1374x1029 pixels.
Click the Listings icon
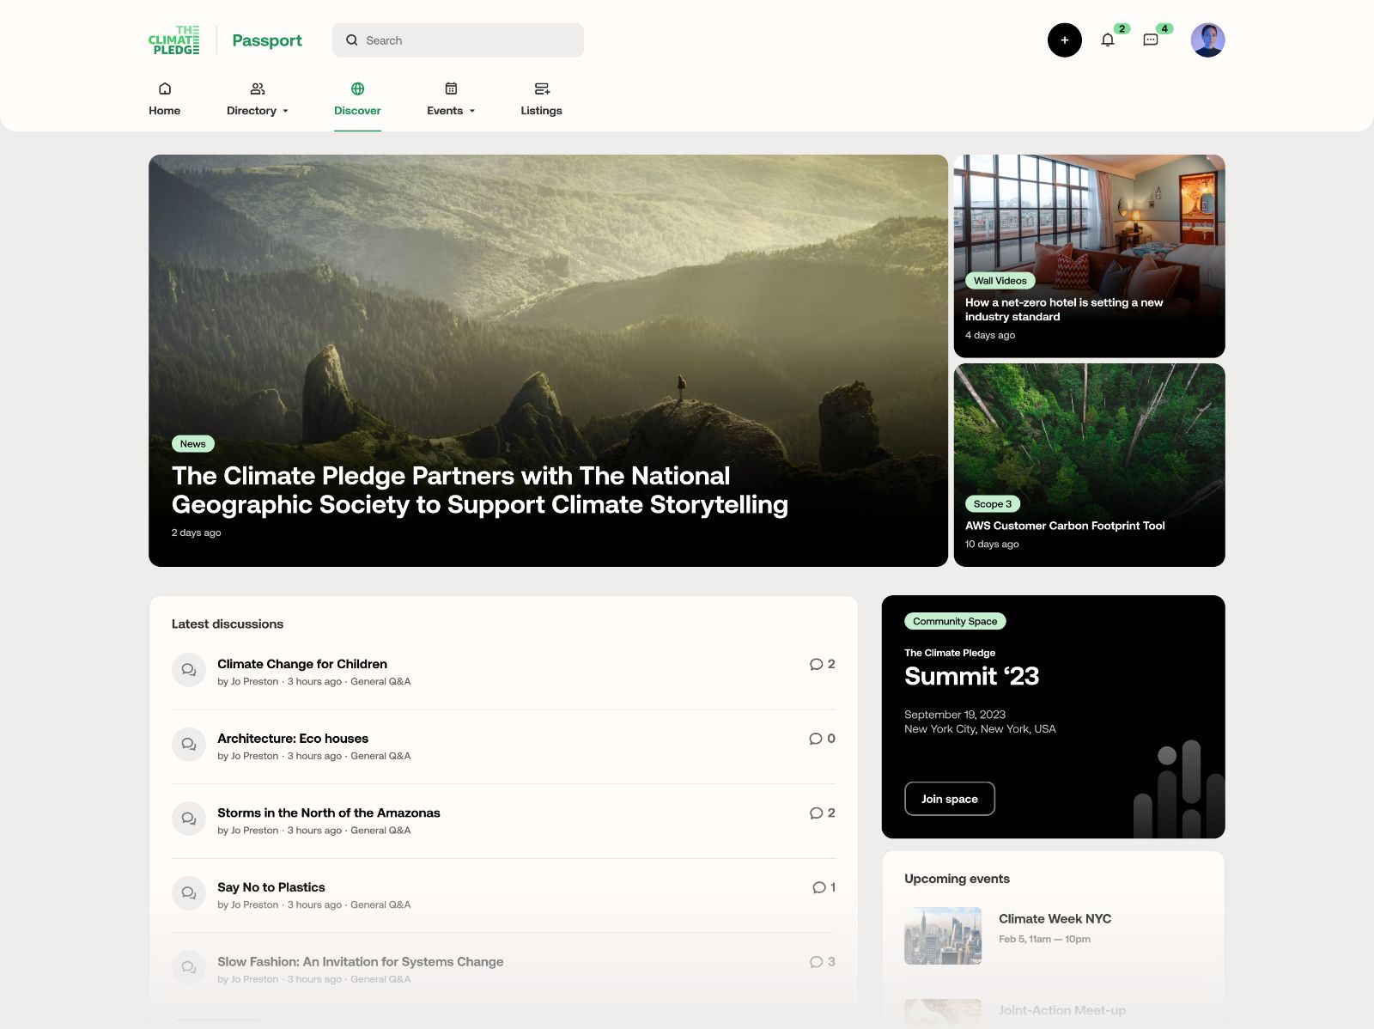[x=542, y=88]
